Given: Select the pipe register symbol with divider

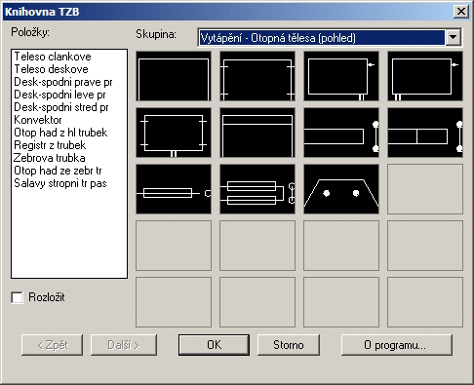Looking at the screenshot, I should point(425,133).
